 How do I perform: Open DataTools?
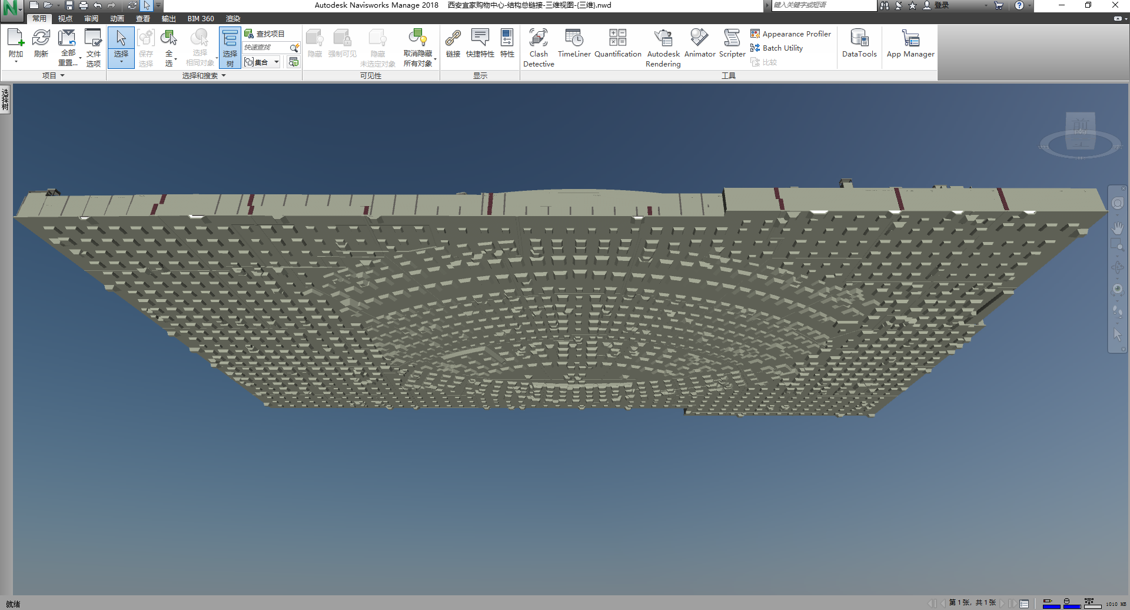[859, 43]
